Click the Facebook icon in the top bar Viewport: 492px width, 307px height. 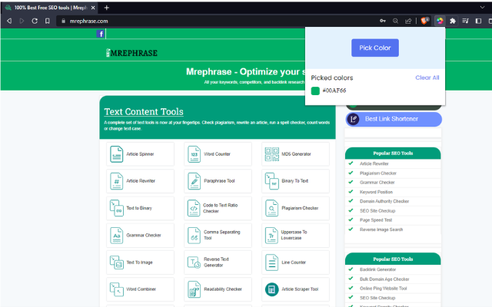tap(100, 34)
